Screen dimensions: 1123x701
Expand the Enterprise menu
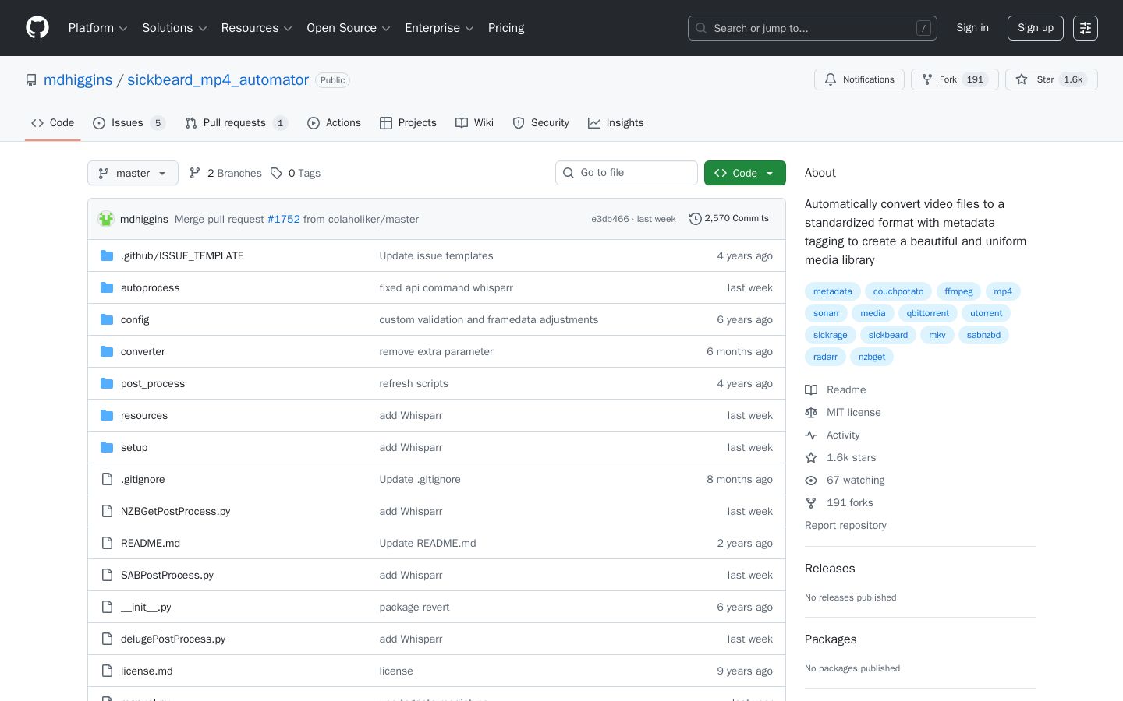pyautogui.click(x=439, y=28)
